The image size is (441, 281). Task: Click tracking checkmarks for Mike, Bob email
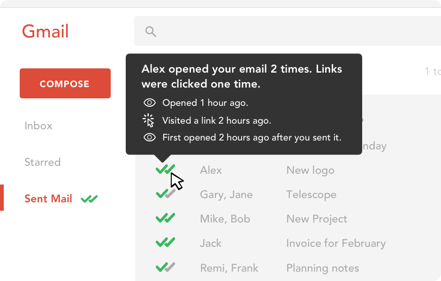pyautogui.click(x=165, y=218)
